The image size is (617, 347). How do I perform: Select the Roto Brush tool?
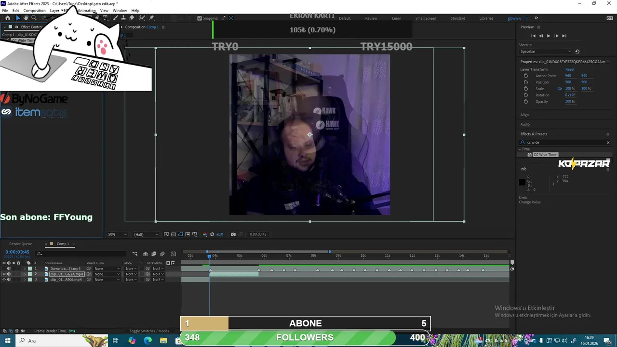click(x=142, y=18)
